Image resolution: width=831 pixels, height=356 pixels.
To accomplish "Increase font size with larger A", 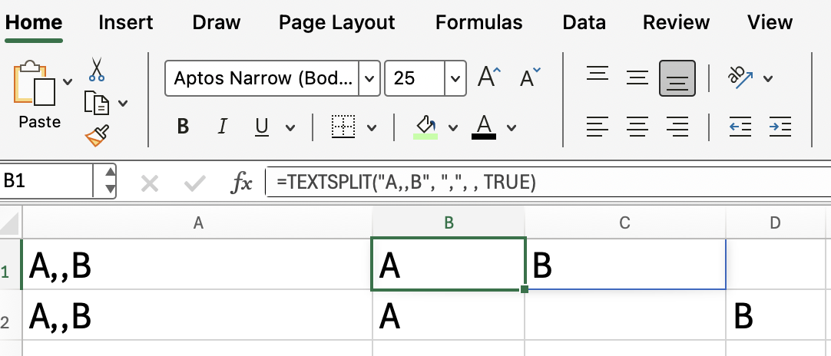I will [x=488, y=78].
